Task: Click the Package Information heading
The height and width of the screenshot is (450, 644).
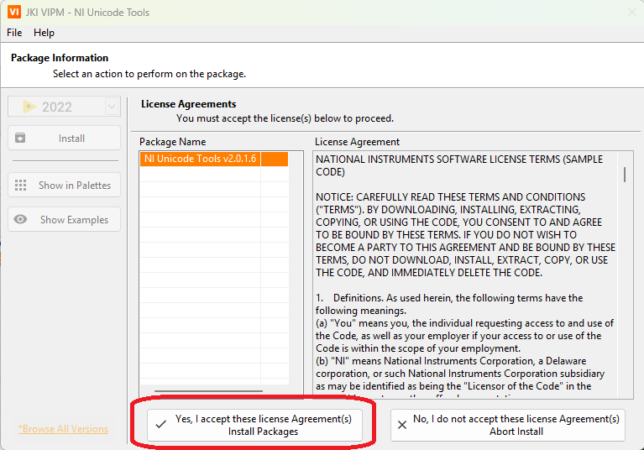Action: [60, 57]
